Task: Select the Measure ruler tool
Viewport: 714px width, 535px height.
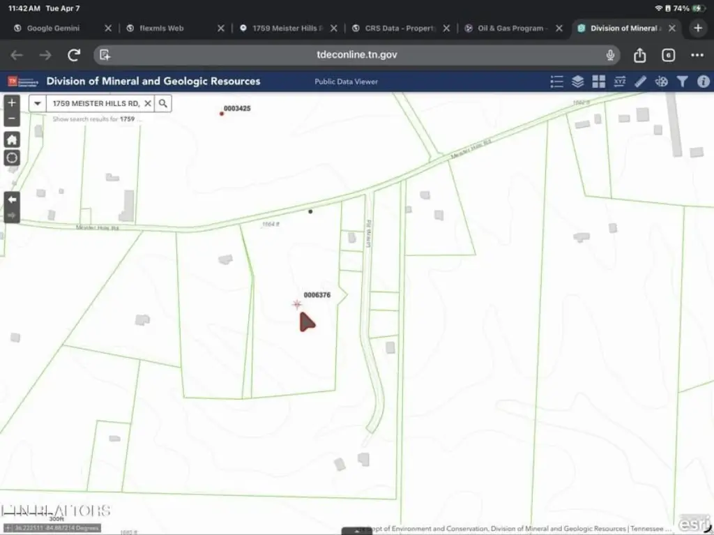Action: (x=641, y=82)
